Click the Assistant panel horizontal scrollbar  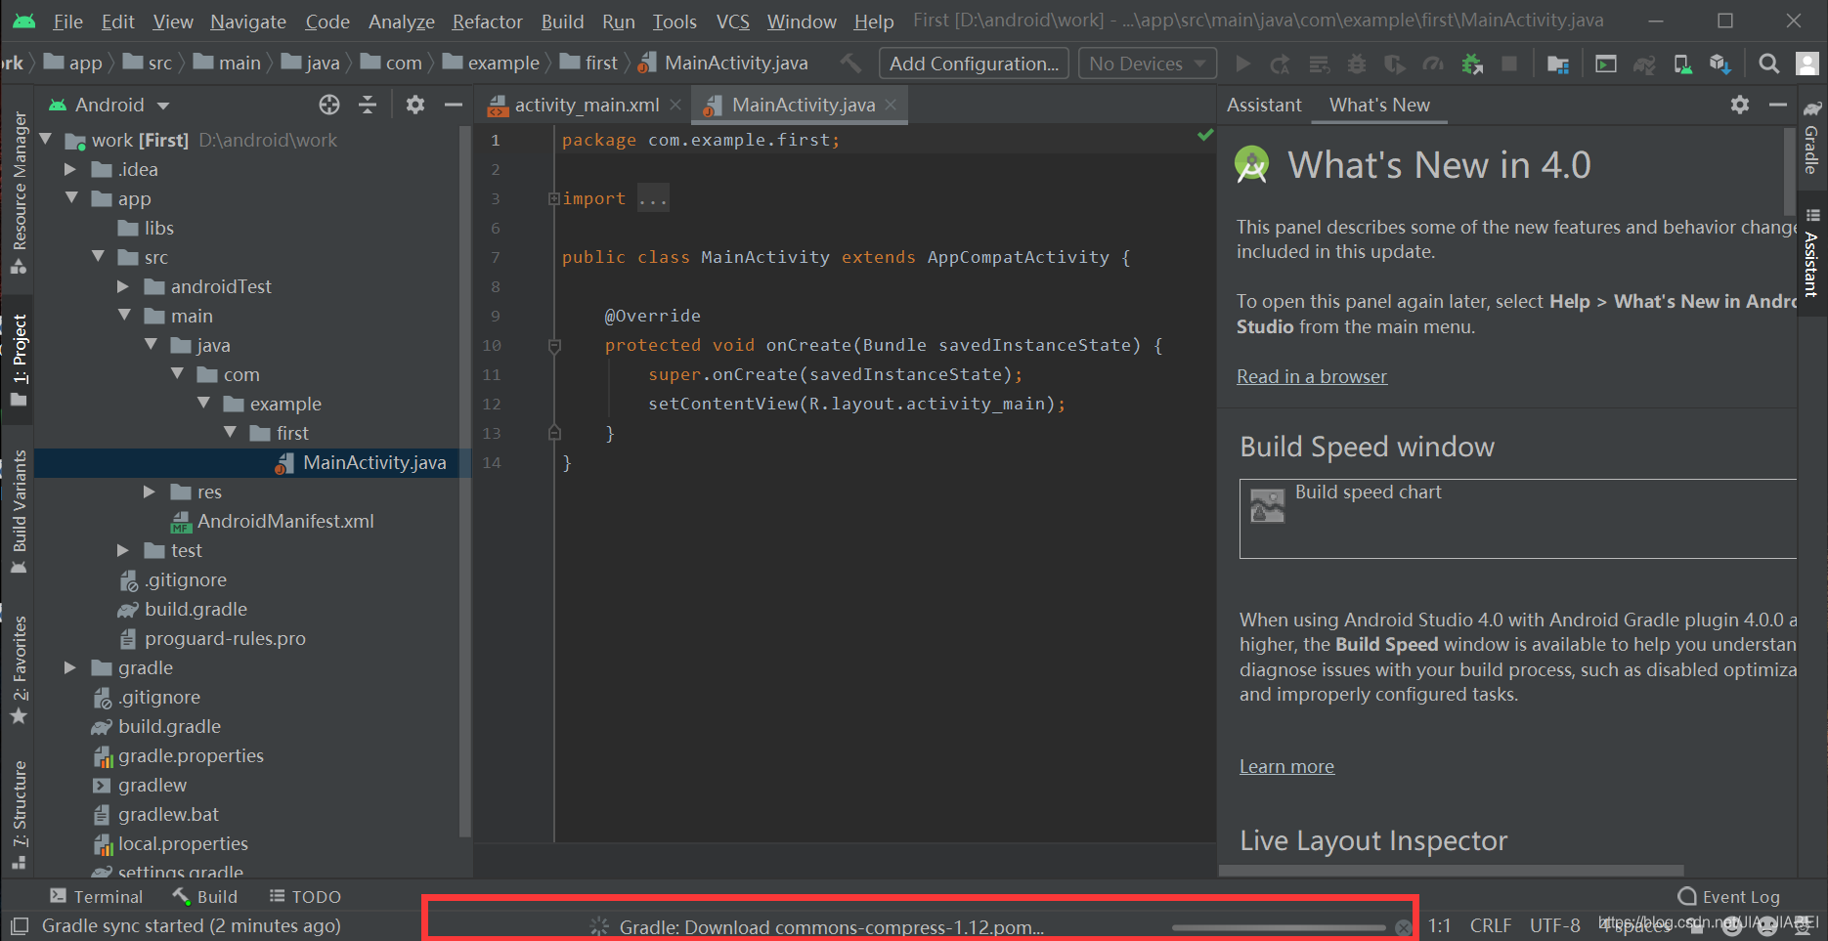click(x=1452, y=870)
